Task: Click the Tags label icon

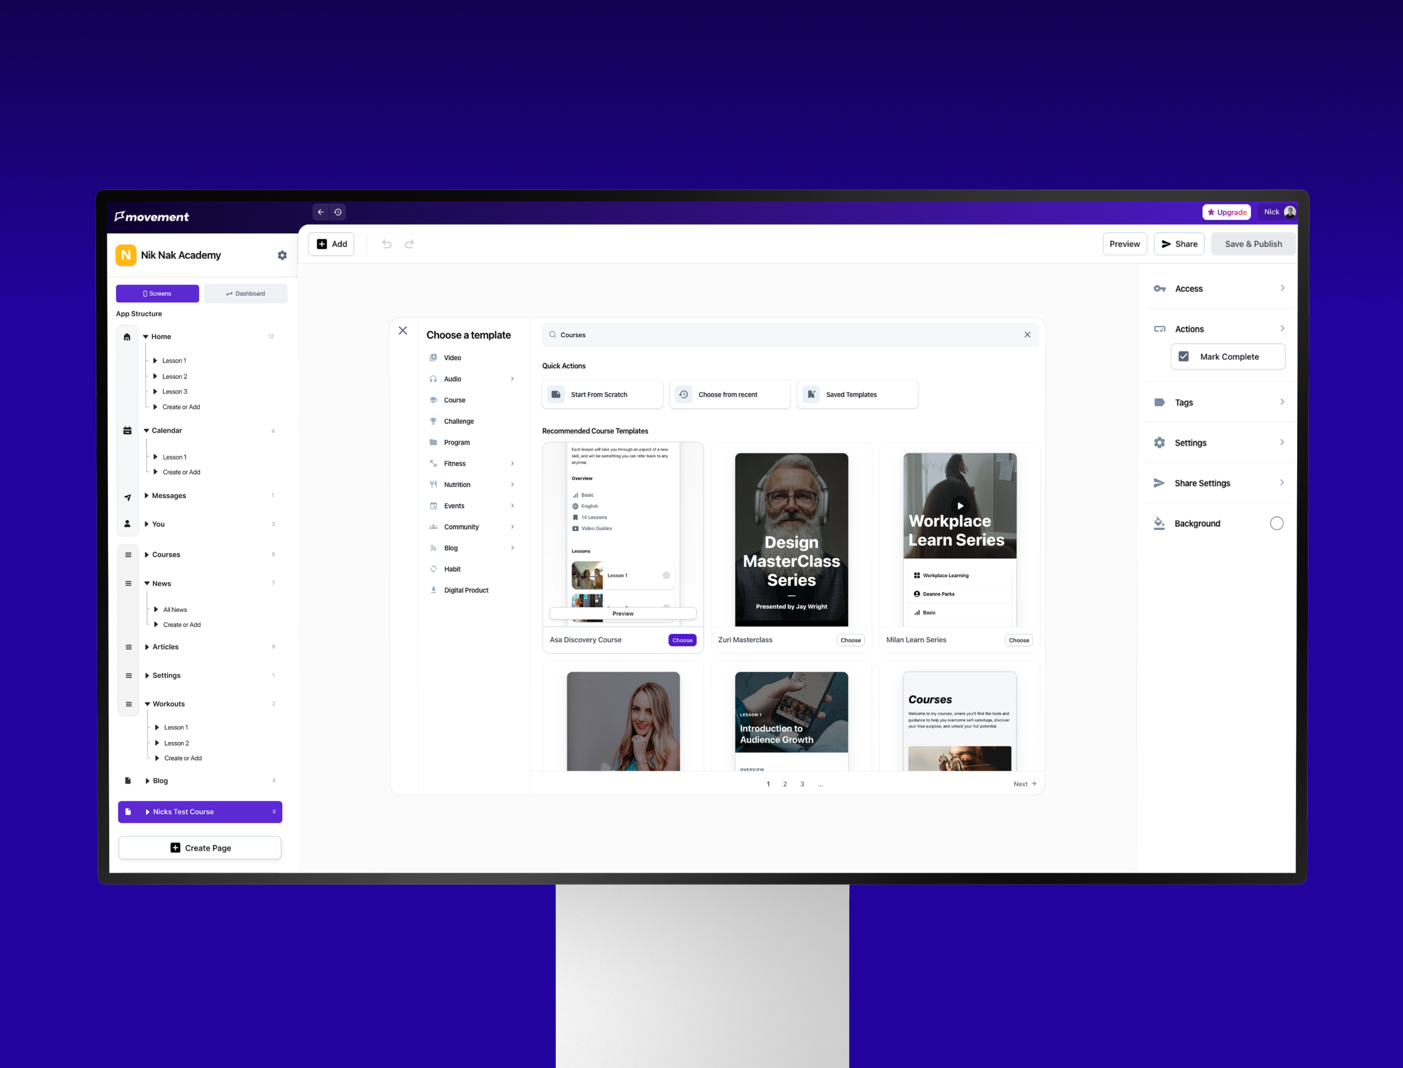Action: (x=1160, y=402)
